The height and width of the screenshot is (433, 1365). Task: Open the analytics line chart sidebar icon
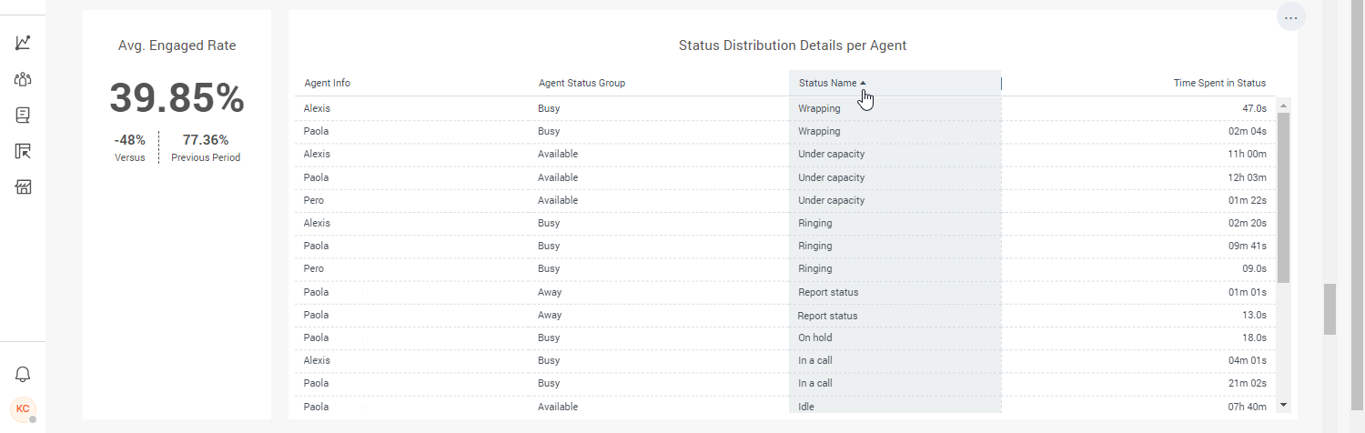23,43
